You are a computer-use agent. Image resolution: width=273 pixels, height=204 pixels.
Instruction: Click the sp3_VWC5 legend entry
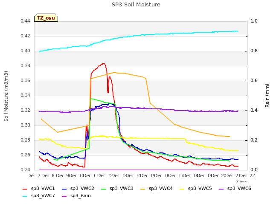pyautogui.click(x=196, y=189)
